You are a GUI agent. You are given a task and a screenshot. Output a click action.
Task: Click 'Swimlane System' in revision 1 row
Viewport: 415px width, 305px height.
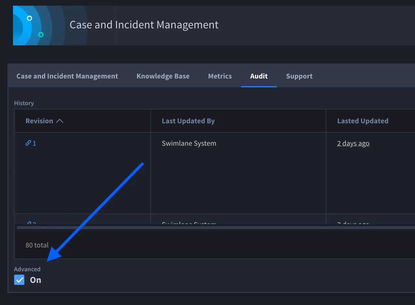(x=189, y=143)
